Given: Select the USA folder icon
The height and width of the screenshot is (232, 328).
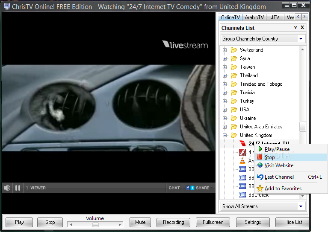Looking at the screenshot, I should 234,110.
